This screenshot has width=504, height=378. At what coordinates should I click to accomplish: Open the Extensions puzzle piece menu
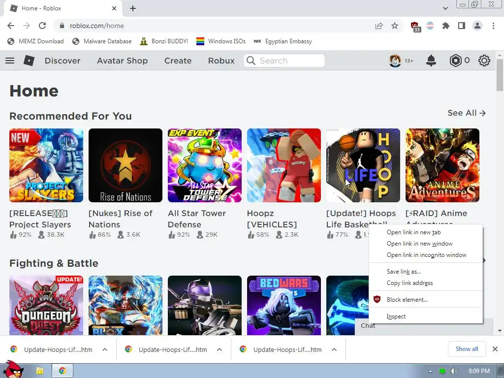point(446,26)
